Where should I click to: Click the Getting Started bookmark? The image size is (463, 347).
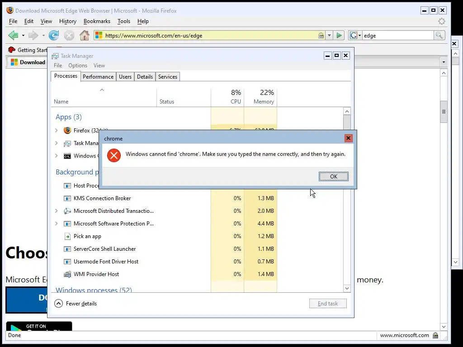(28, 50)
